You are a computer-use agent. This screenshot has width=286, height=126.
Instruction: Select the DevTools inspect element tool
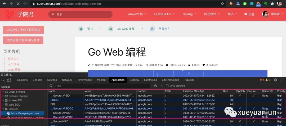3,80
